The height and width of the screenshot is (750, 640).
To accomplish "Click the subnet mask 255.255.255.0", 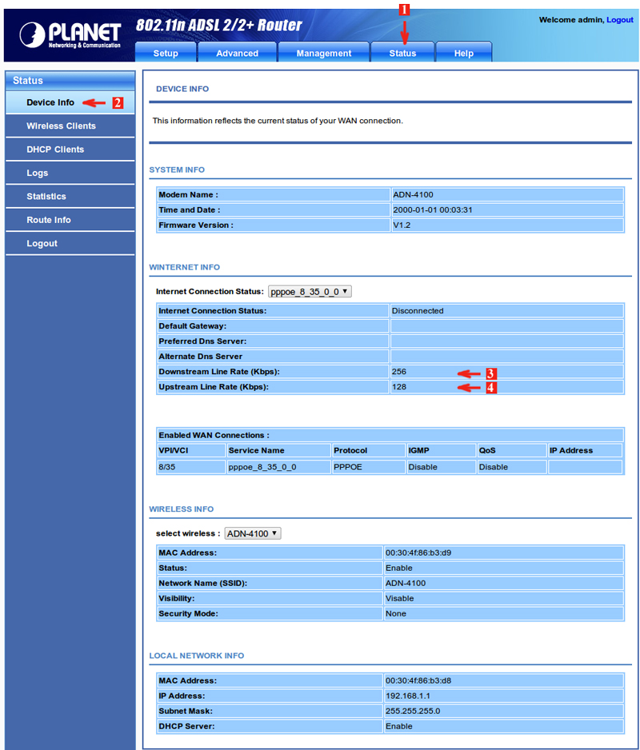I will (x=413, y=712).
